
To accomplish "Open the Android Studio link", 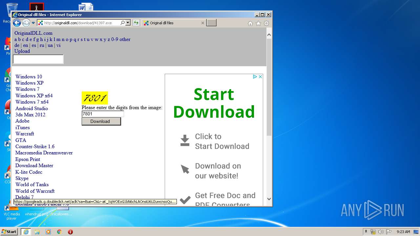I will click(31, 108).
